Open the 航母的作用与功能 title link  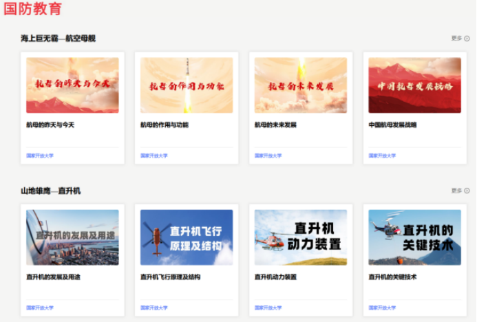point(165,125)
